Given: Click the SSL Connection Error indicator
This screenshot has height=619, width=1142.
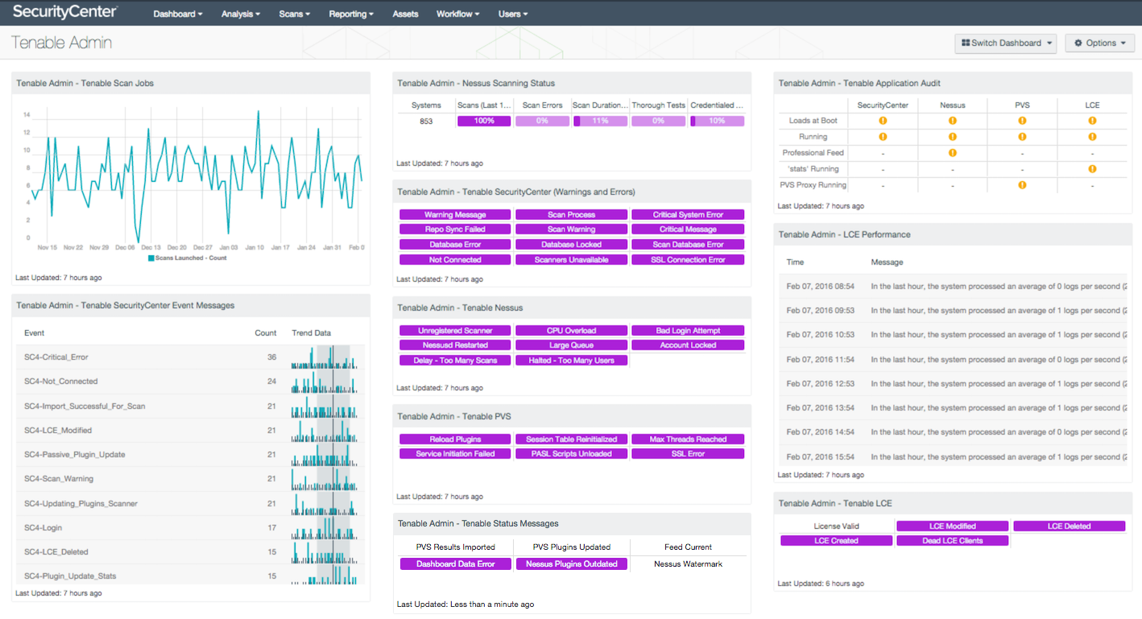Looking at the screenshot, I should tap(688, 260).
